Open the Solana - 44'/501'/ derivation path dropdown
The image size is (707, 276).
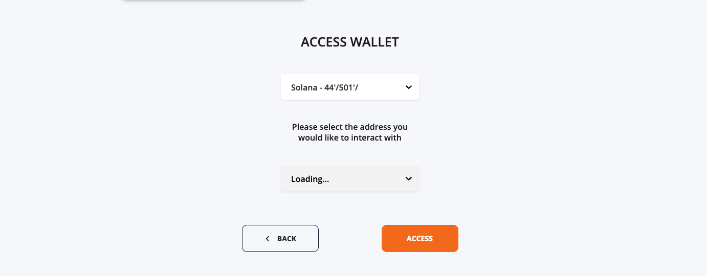(x=350, y=87)
